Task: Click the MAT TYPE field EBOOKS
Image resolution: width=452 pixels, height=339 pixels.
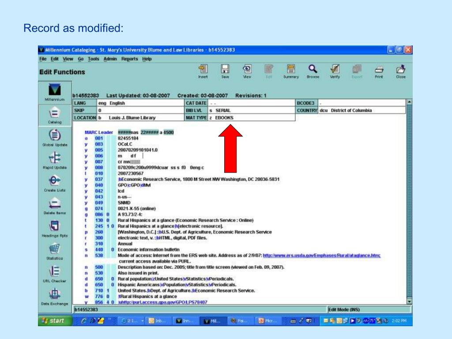Action: click(x=251, y=117)
